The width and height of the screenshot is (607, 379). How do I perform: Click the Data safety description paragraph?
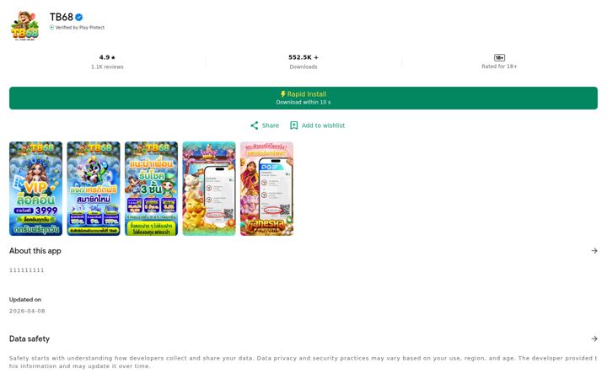(303, 362)
